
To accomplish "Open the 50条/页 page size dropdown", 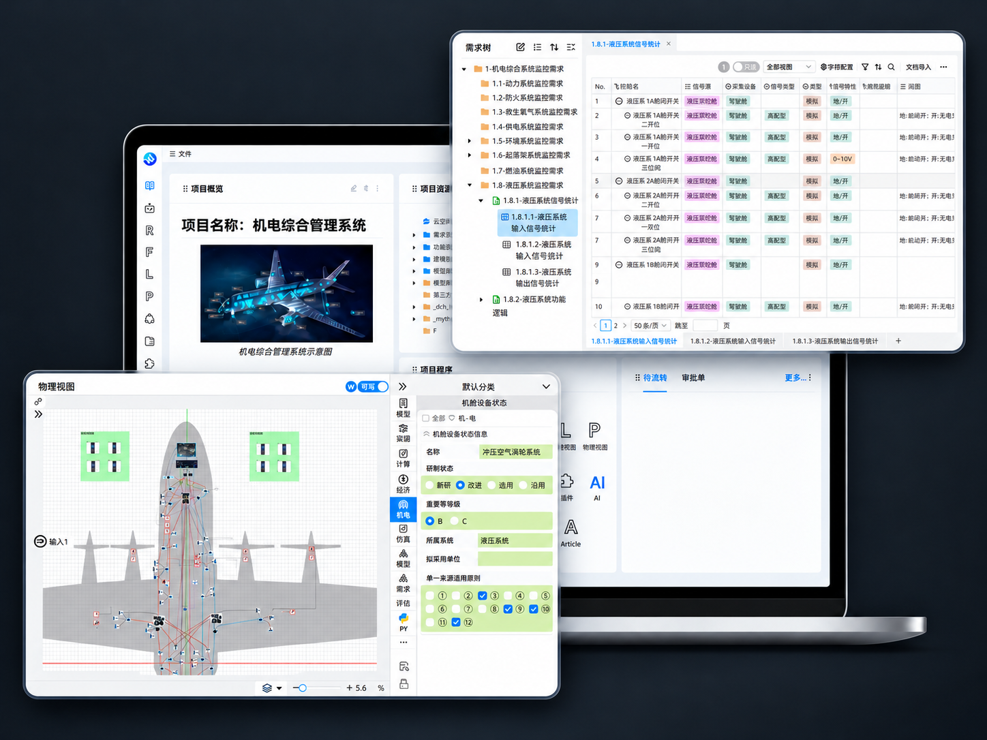I will 650,326.
